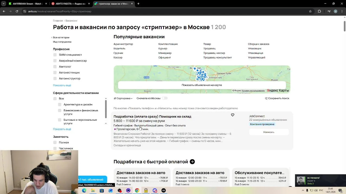This screenshot has width=346, height=194.
Task: Check the Полная employment checkbox
Action: pyautogui.click(x=55, y=143)
